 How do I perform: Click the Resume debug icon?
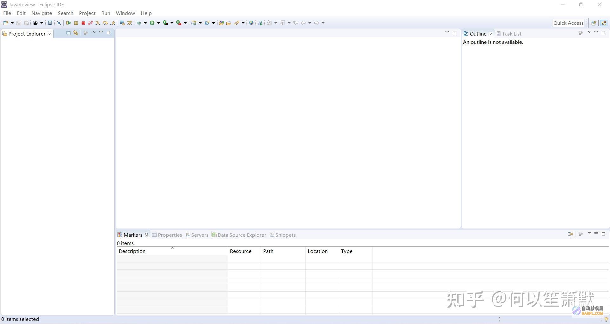click(68, 23)
